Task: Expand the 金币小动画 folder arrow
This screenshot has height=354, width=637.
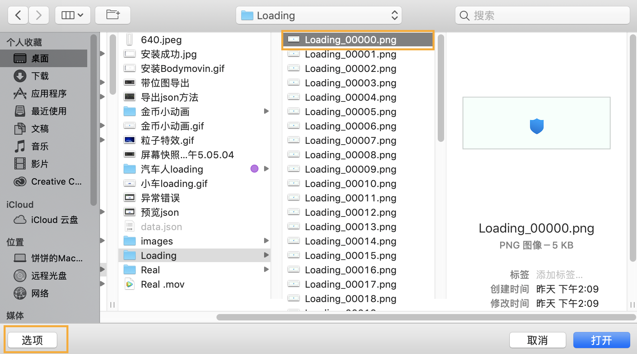Action: tap(266, 111)
